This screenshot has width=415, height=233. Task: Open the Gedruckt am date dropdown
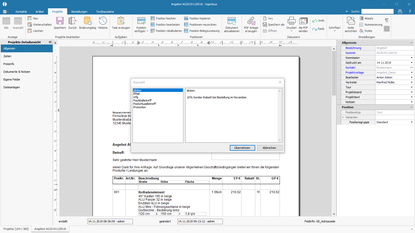coord(412,63)
